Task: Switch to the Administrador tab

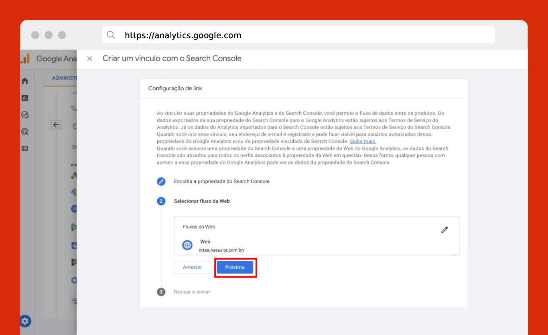Action: click(64, 78)
